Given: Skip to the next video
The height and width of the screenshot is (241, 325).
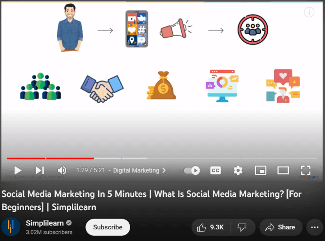Looking at the screenshot, I should click(x=40, y=170).
